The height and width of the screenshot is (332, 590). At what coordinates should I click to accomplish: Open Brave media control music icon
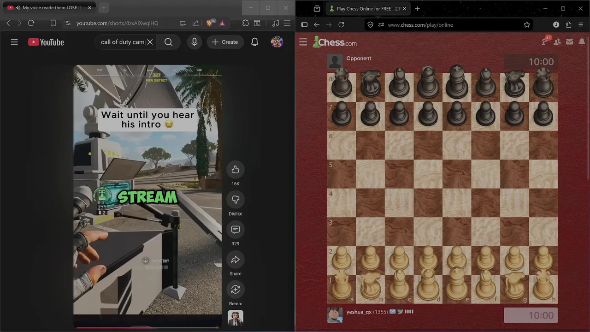275,23
